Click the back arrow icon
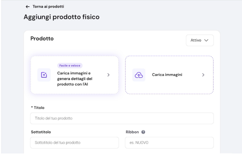Image resolution: width=242 pixels, height=157 pixels. click(26, 7)
